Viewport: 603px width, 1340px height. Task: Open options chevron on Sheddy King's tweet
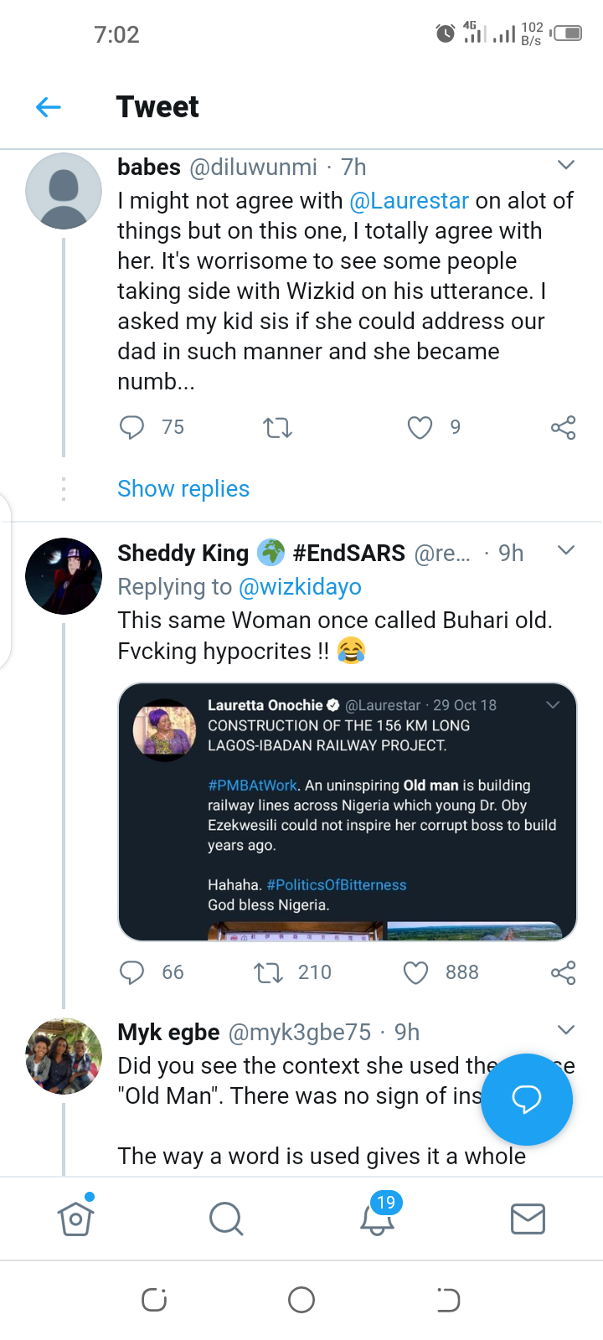tap(566, 550)
